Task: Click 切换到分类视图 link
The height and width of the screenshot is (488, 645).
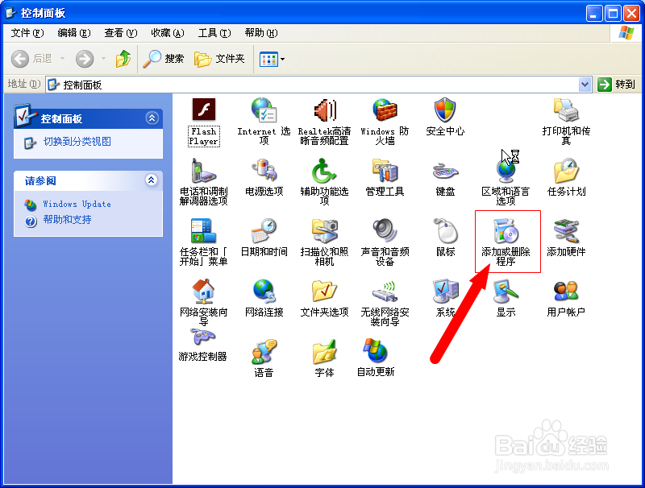Action: pos(77,142)
